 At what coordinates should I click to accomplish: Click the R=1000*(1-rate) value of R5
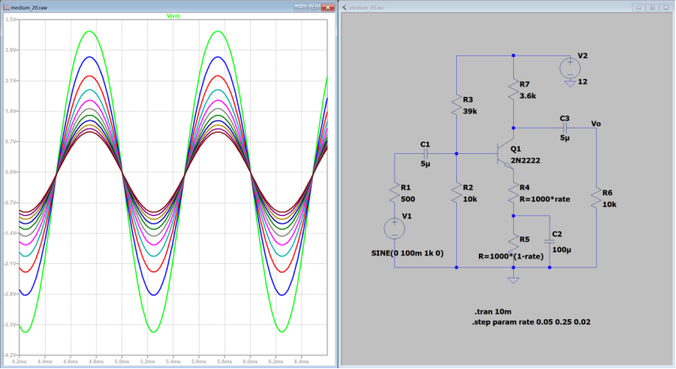(x=511, y=256)
